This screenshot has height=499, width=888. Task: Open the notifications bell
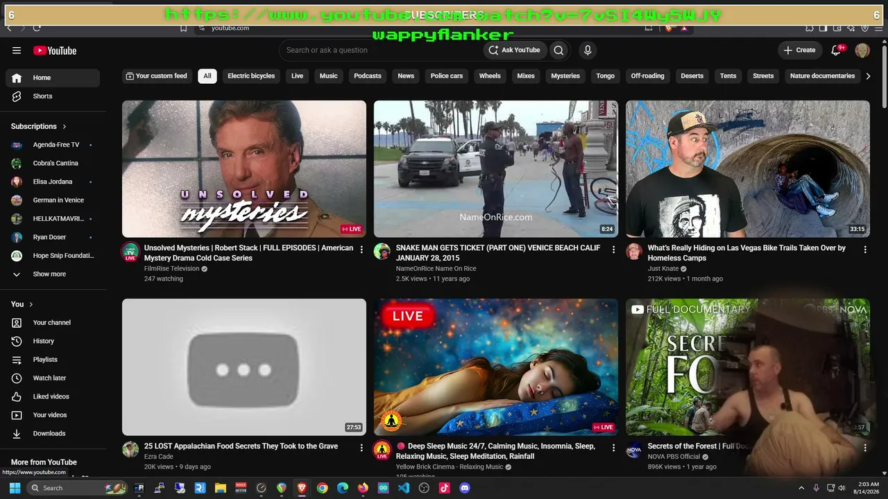tap(836, 50)
